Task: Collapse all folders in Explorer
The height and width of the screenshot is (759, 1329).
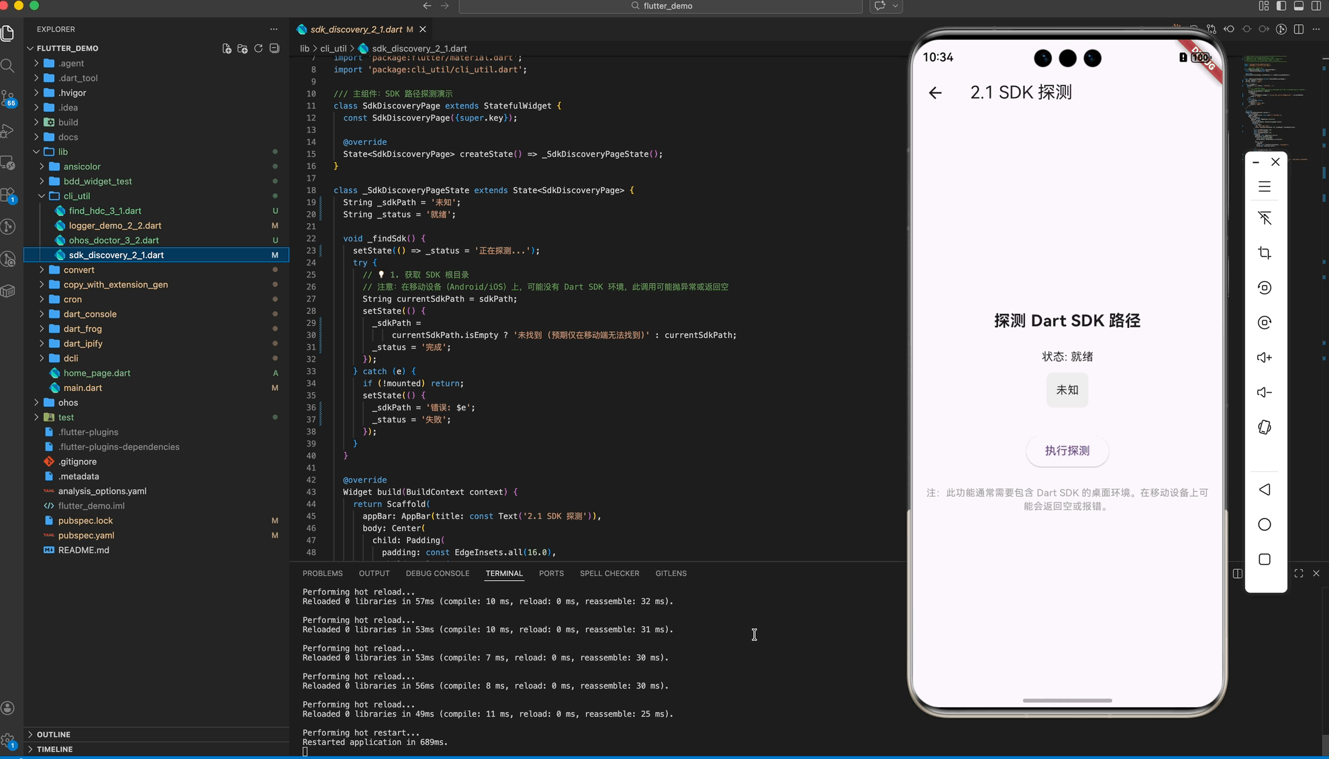Action: click(x=275, y=48)
